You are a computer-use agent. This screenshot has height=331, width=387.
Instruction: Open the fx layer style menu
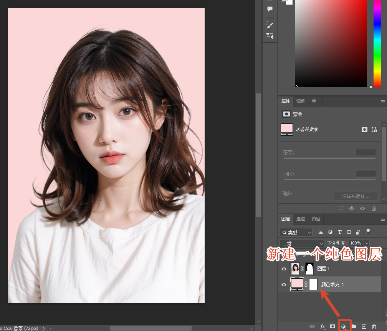322,326
